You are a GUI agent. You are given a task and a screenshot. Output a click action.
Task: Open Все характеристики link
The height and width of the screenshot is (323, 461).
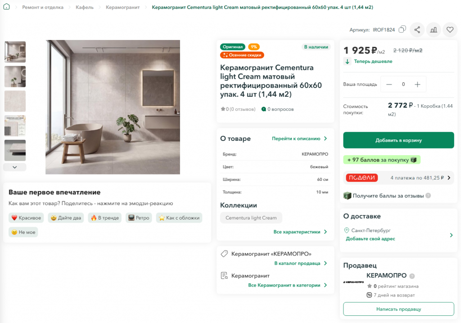click(300, 232)
